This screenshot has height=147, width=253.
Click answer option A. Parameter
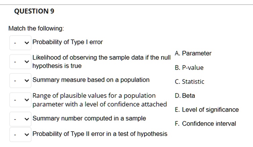click(193, 53)
